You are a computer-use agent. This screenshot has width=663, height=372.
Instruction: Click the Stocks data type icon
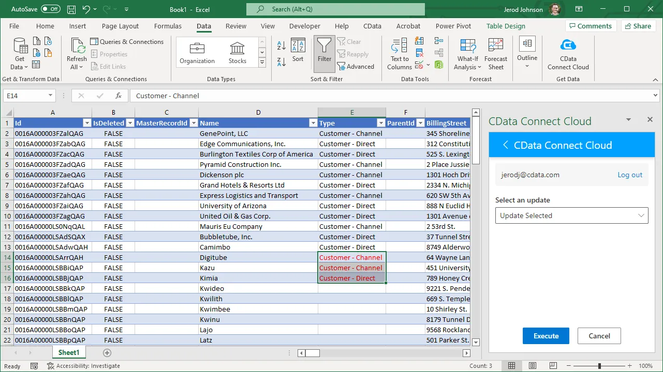point(237,50)
